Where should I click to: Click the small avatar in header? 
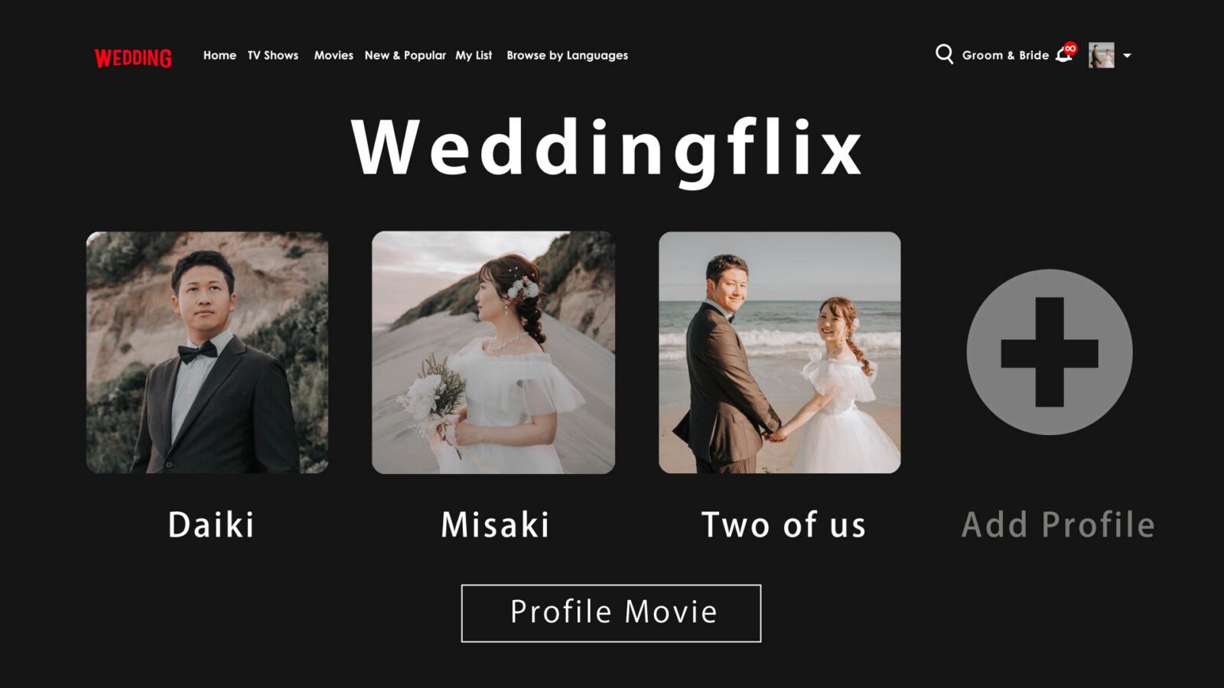coord(1101,55)
